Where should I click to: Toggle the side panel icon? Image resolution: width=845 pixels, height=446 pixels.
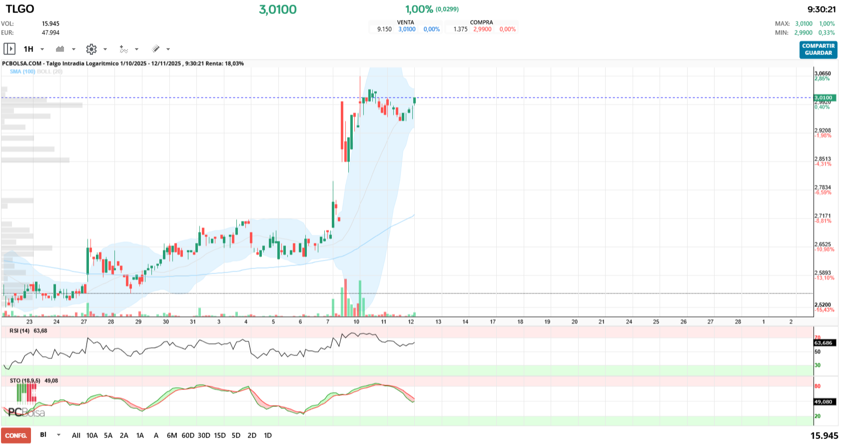9,49
